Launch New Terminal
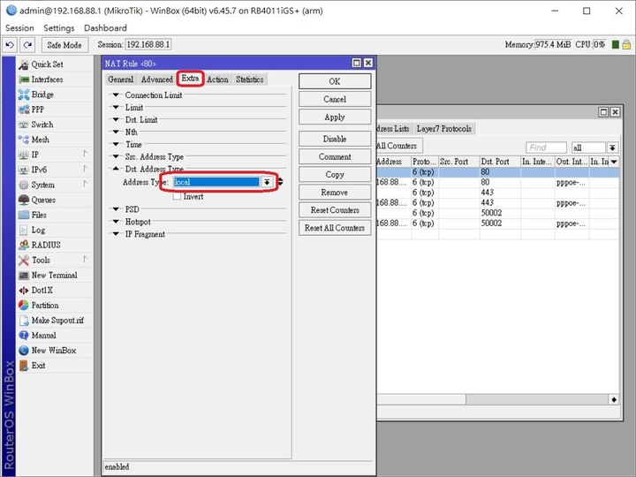 pos(54,275)
